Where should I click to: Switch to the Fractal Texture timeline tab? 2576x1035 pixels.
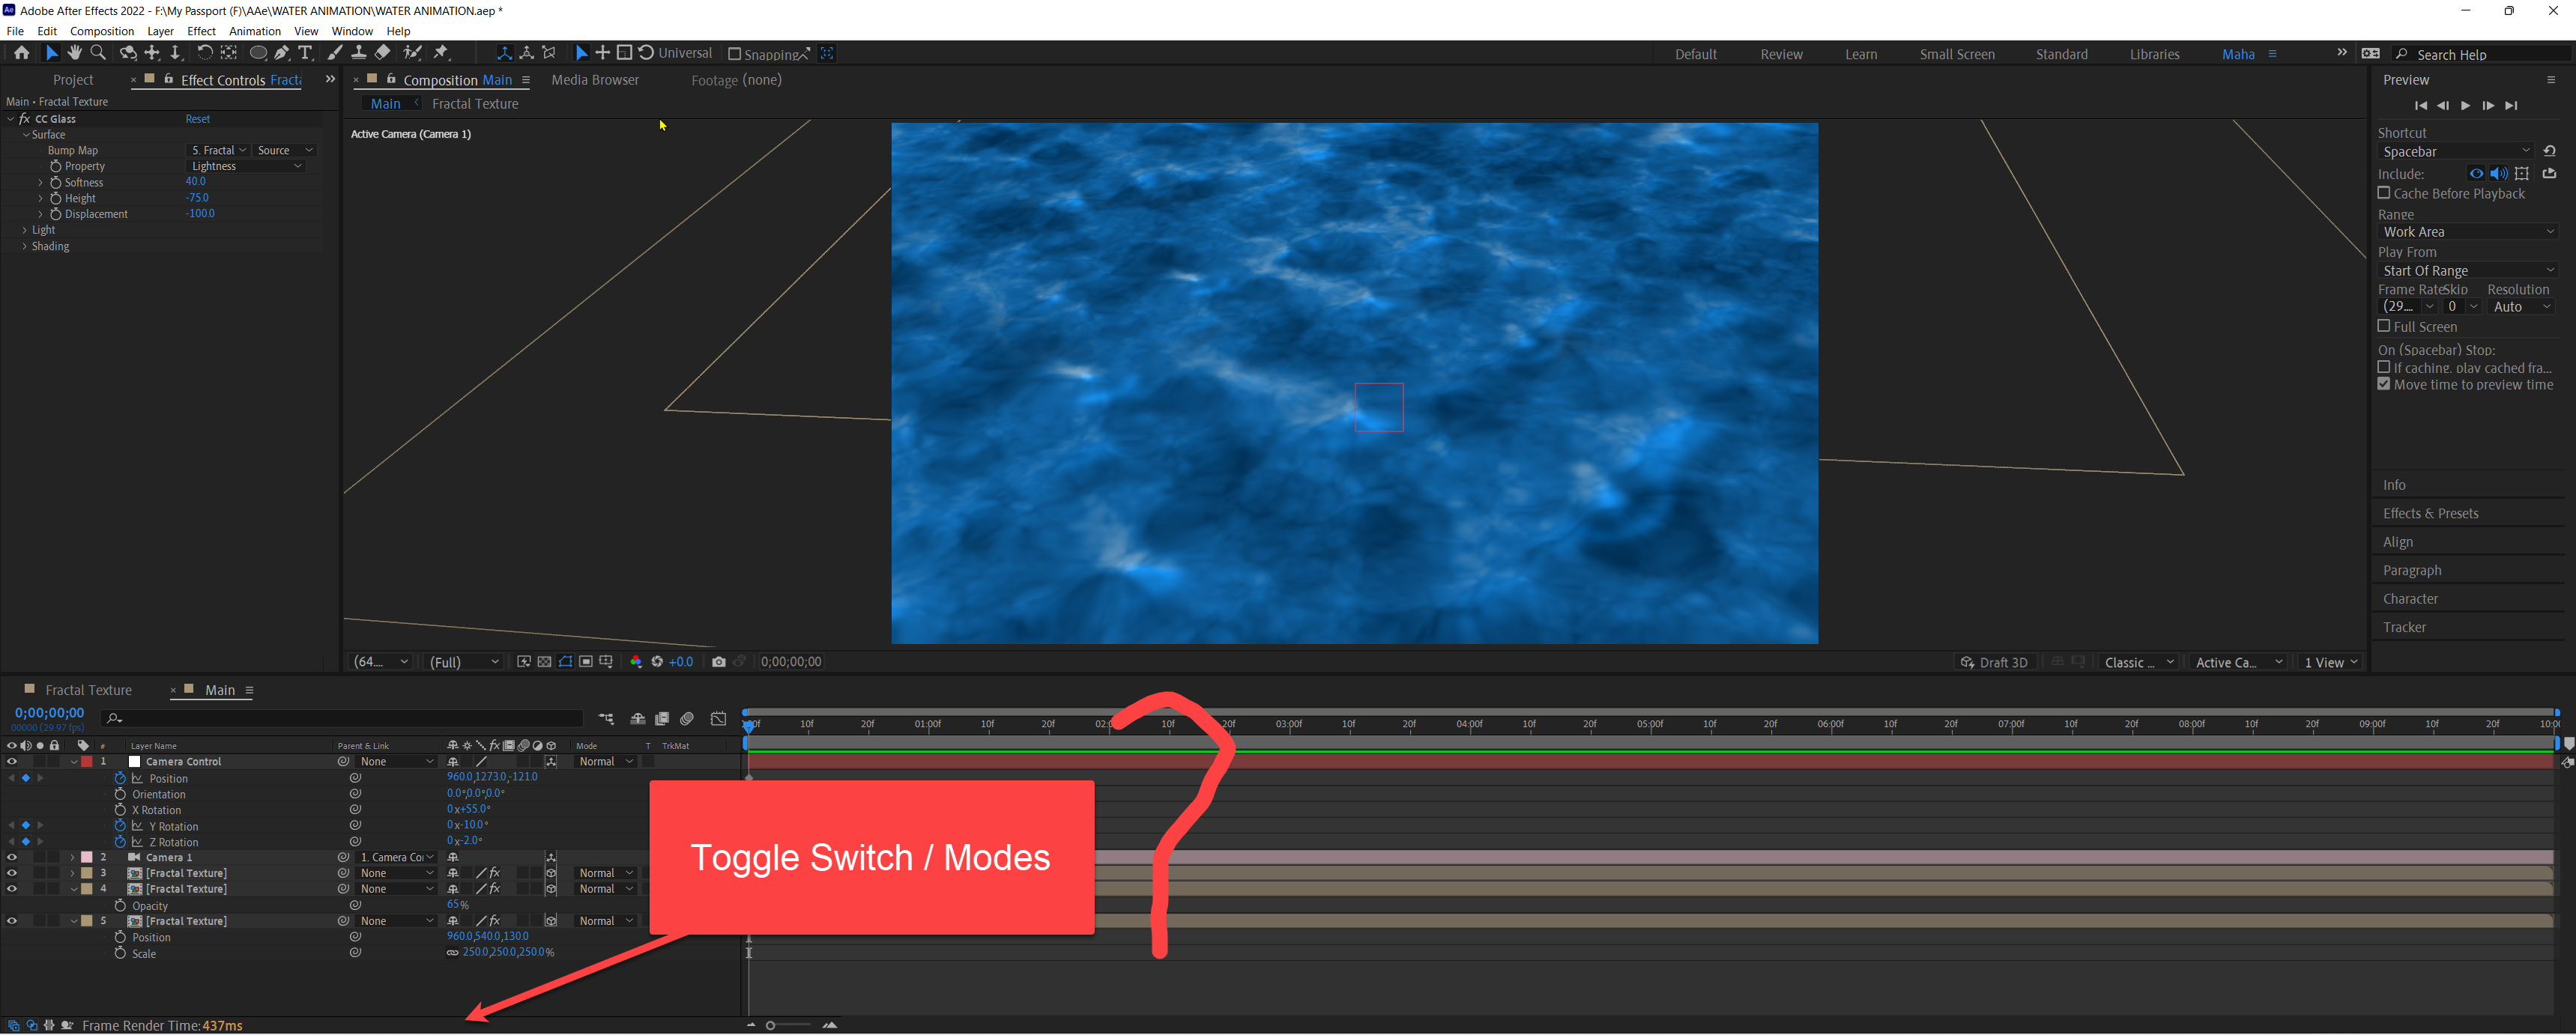click(x=89, y=689)
